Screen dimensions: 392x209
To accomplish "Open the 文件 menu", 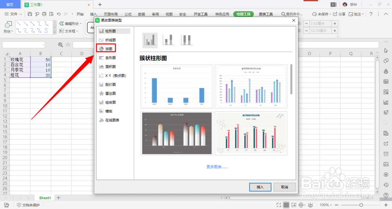I will coord(13,14).
